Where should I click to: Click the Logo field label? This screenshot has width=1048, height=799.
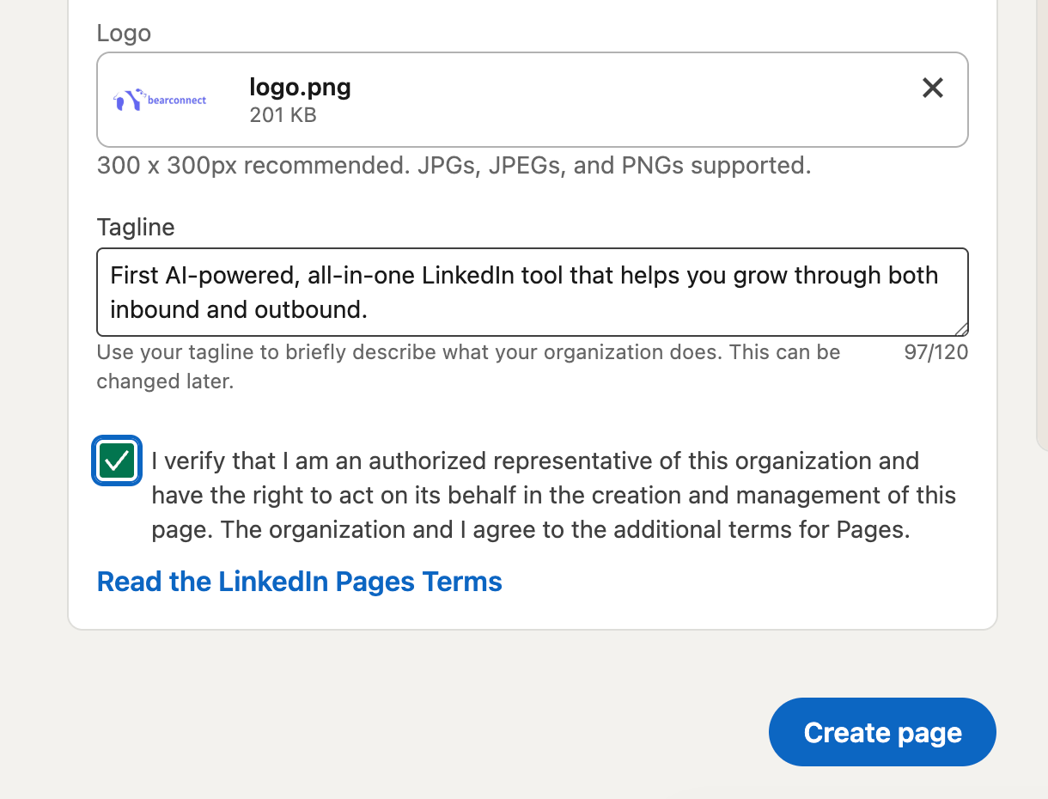[x=124, y=33]
